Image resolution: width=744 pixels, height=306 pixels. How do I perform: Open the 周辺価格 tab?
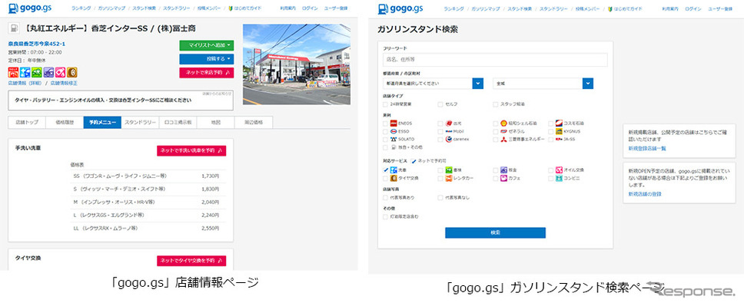click(254, 122)
